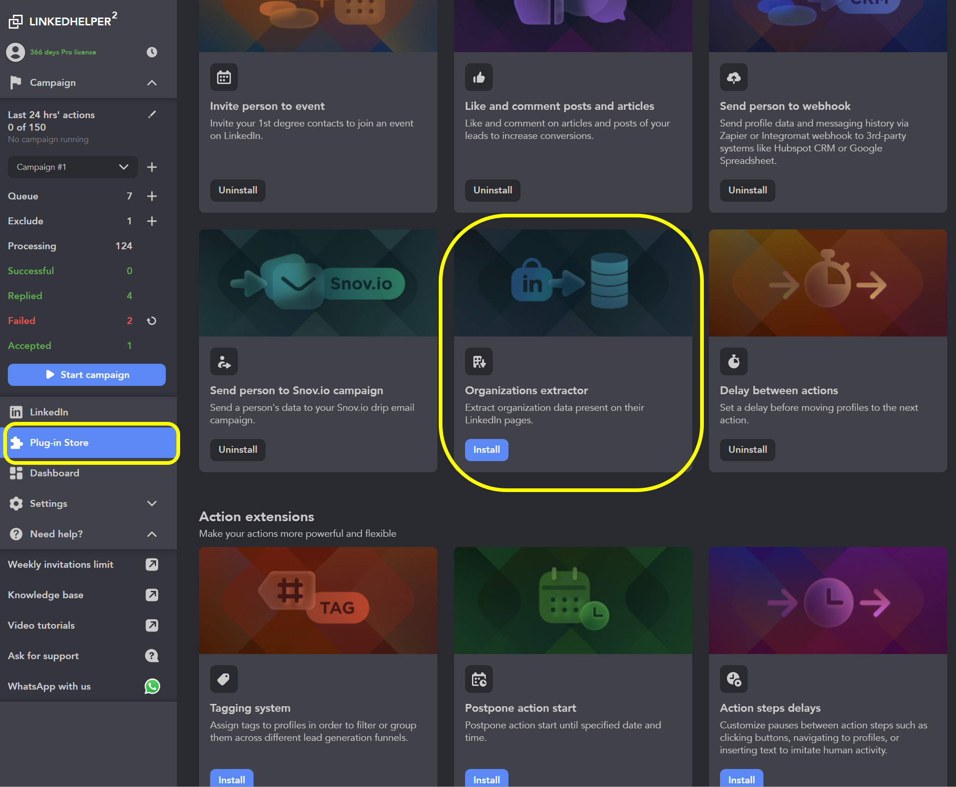Expand the Settings menu chevron
This screenshot has height=787, width=956.
[x=152, y=504]
